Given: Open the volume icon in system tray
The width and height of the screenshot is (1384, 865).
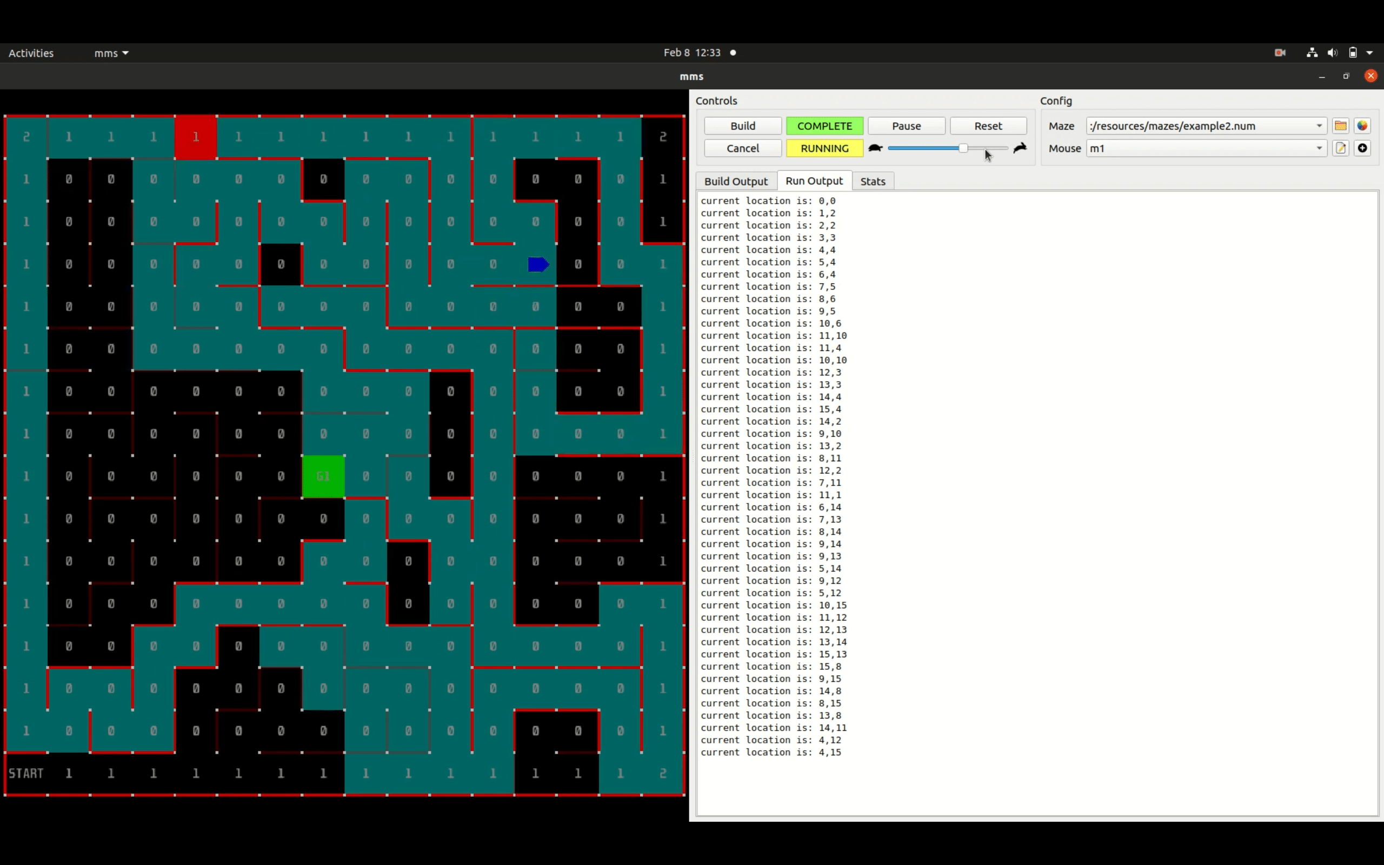Looking at the screenshot, I should (1333, 52).
